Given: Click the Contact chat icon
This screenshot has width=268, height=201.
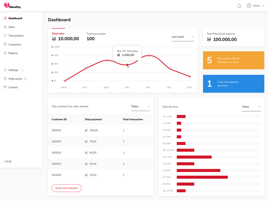Looking at the screenshot, I should click(x=5, y=87).
